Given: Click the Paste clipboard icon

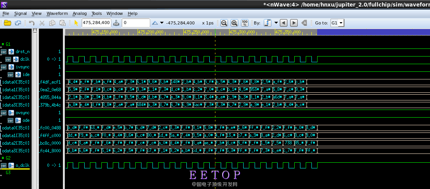Looking at the screenshot, I should click(63, 23).
